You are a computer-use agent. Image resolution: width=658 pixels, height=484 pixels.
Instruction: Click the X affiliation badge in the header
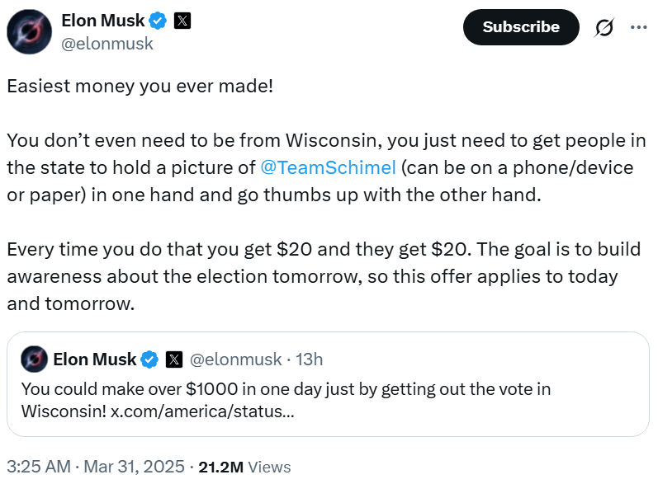pyautogui.click(x=182, y=21)
